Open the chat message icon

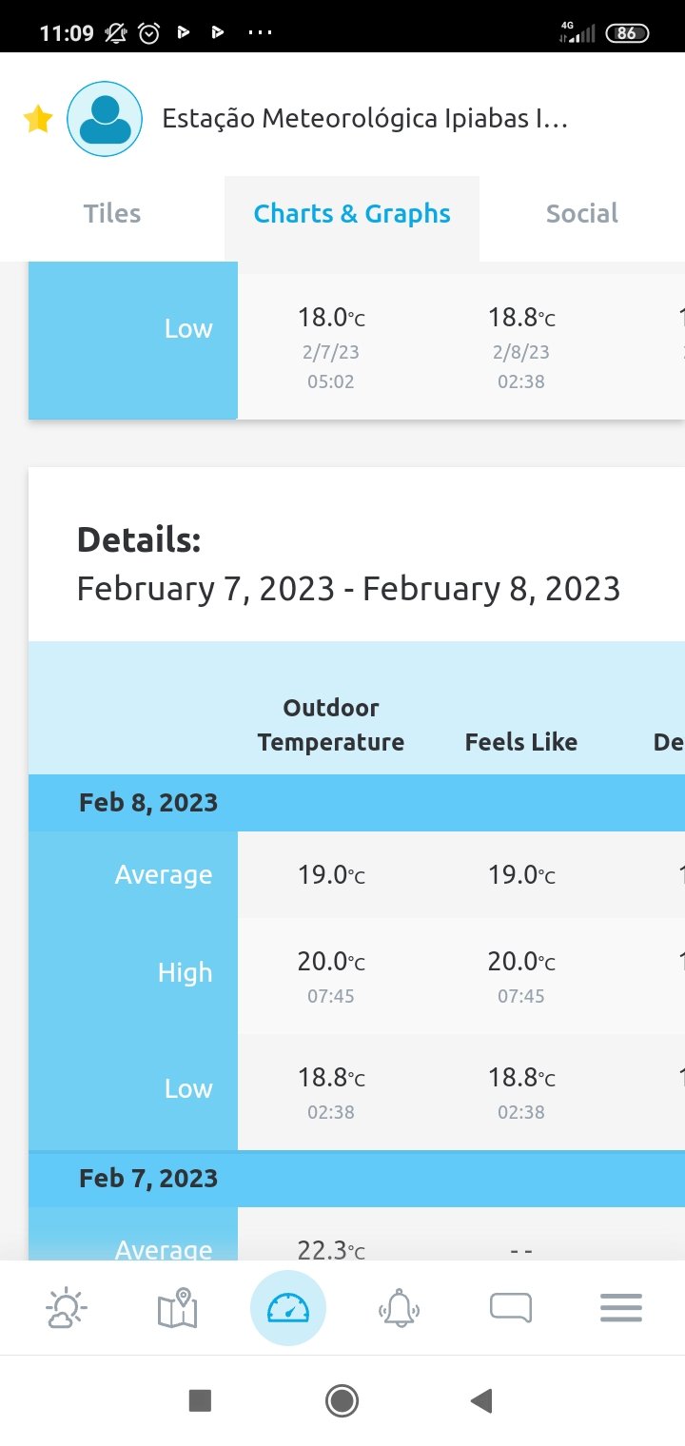[x=511, y=1309]
